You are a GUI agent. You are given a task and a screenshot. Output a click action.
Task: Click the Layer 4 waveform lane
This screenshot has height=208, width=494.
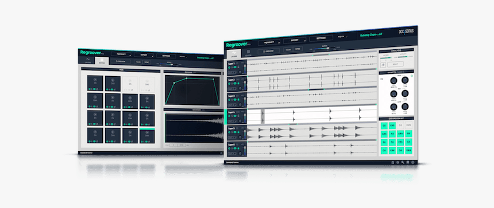pyautogui.click(x=312, y=115)
